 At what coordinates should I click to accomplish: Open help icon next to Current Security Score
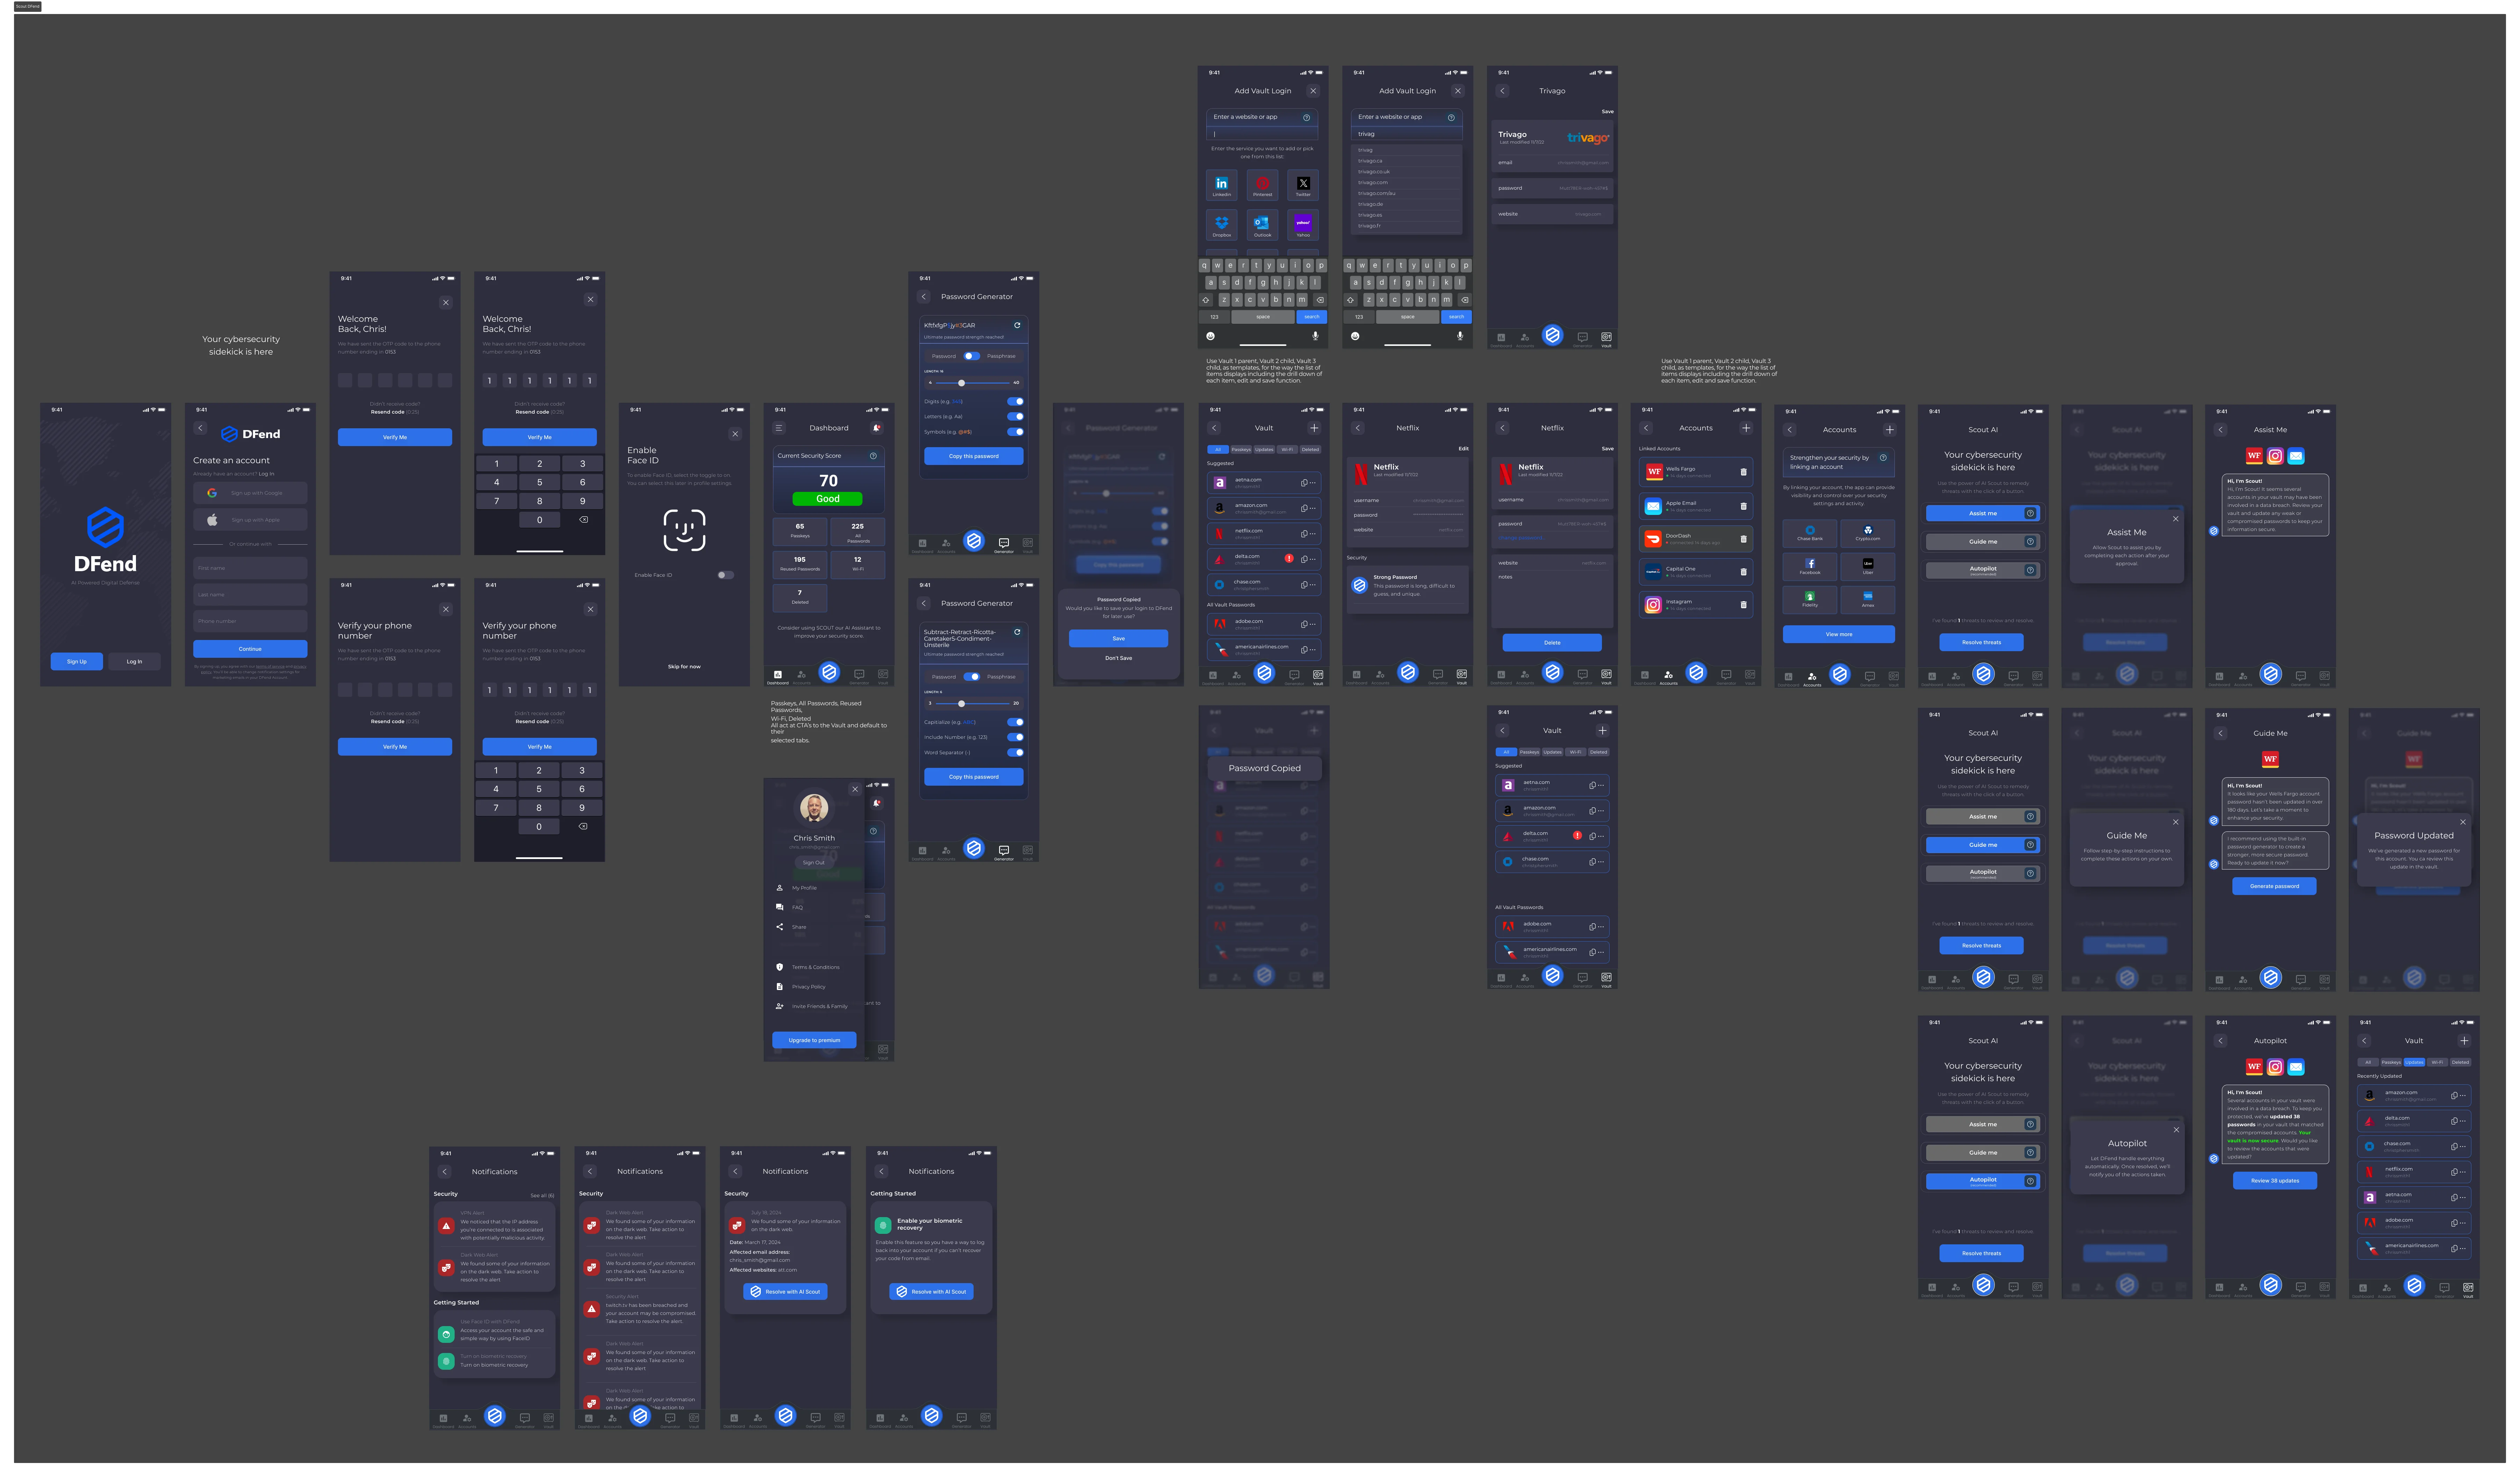point(873,456)
